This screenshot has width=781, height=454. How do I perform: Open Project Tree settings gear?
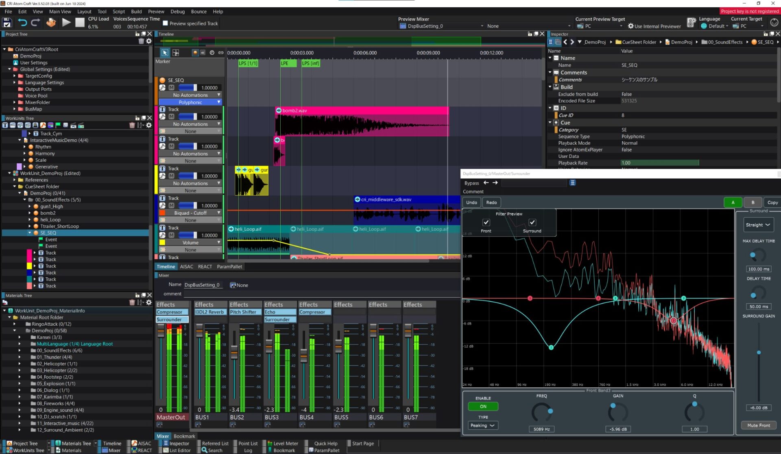pyautogui.click(x=149, y=41)
